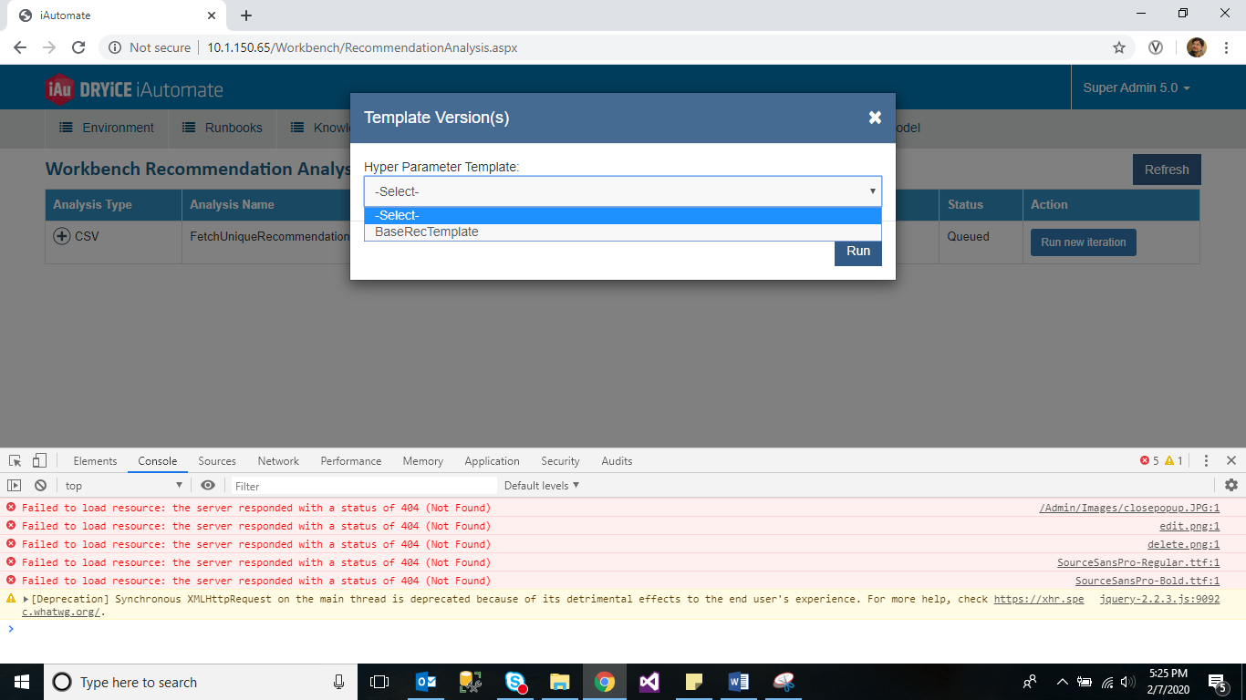Screen dimensions: 1246x700
Task: Open the closepopup.JPG:1 source link
Action: pyautogui.click(x=1129, y=508)
